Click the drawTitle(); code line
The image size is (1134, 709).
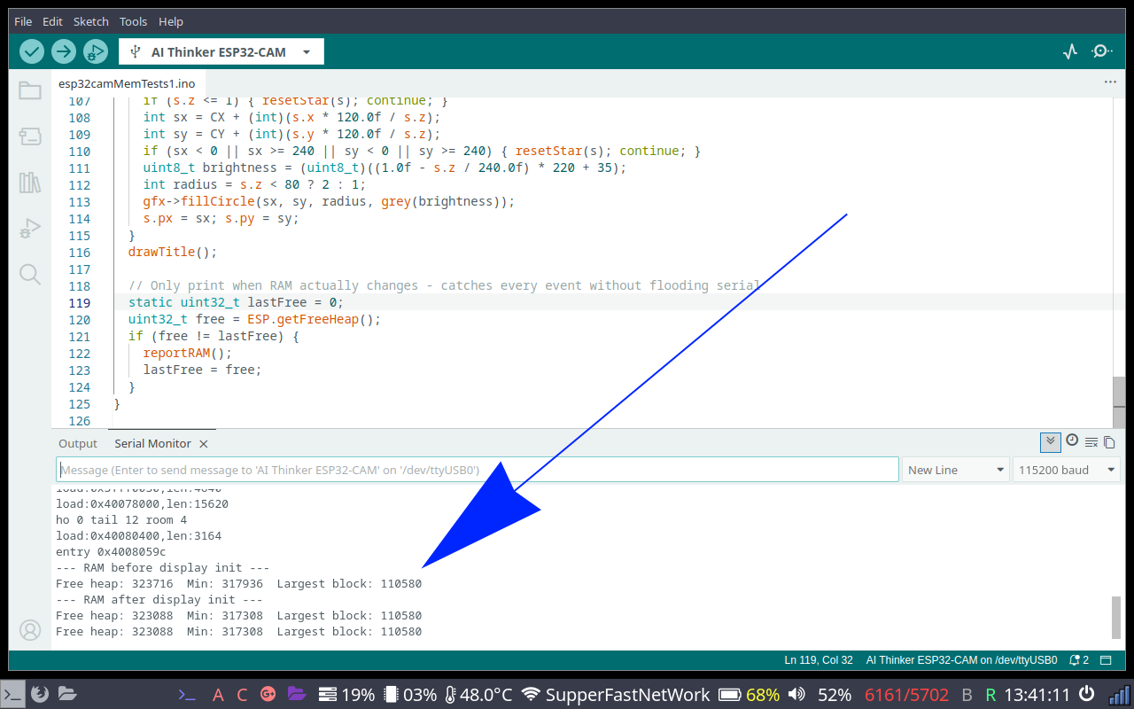click(x=173, y=252)
